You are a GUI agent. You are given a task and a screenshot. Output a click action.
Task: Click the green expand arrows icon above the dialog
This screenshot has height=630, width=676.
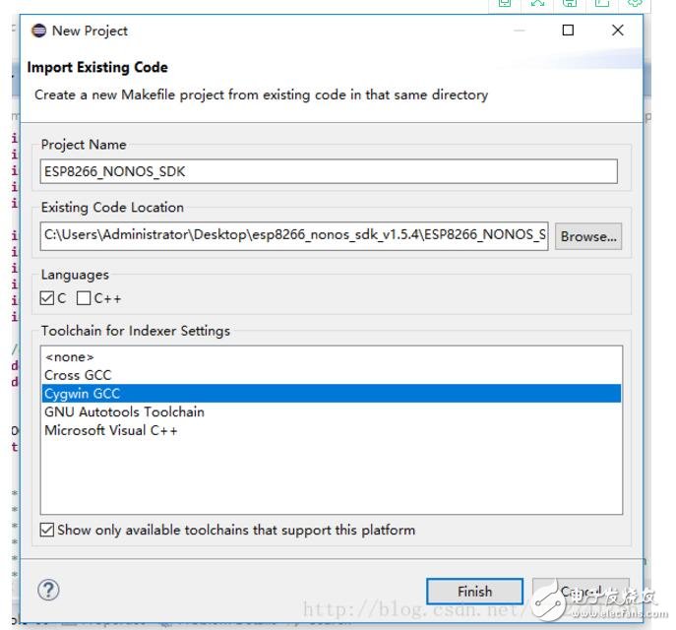coord(537,4)
